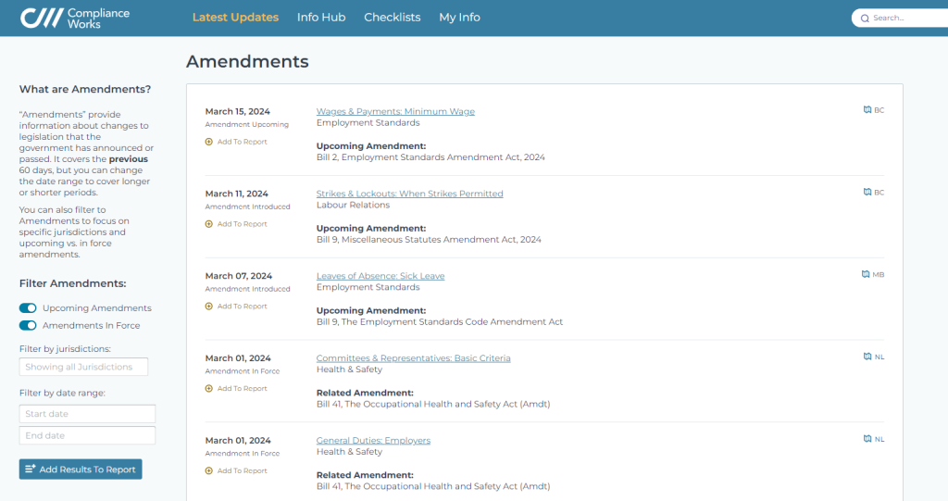948x501 pixels.
Task: Click the Amendments page heading
Action: tap(247, 61)
